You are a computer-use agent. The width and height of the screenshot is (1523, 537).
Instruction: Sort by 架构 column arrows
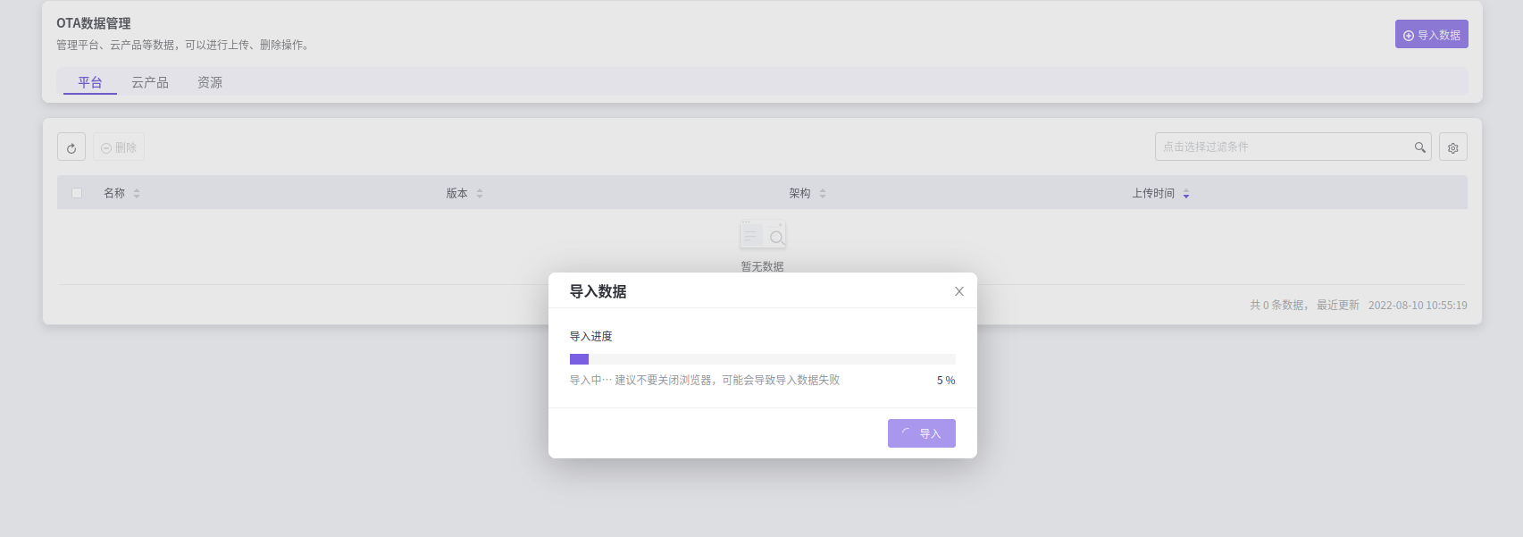823,193
